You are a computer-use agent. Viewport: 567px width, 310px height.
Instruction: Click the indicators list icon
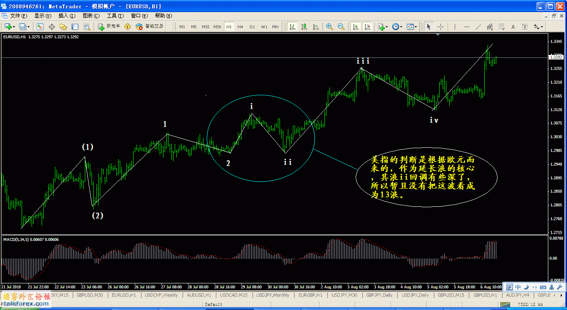(x=381, y=27)
